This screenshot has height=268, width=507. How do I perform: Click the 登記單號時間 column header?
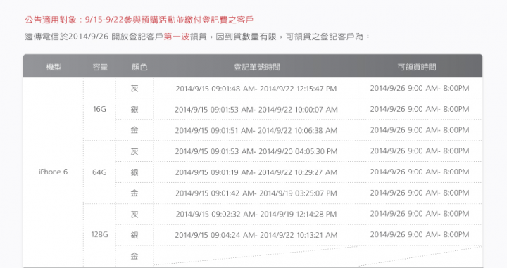257,67
